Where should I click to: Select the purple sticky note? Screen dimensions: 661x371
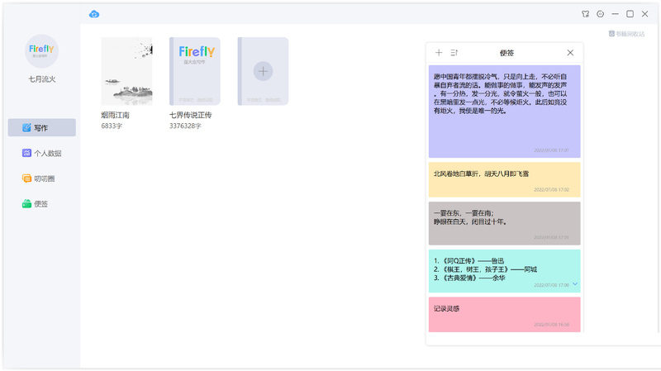click(505, 112)
